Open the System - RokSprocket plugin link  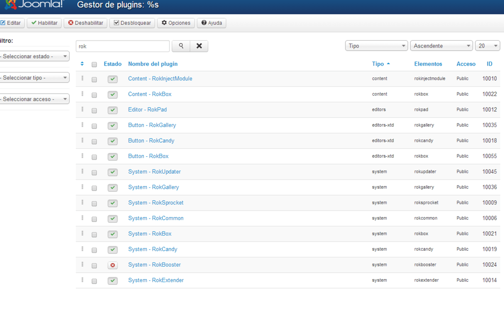click(x=156, y=203)
